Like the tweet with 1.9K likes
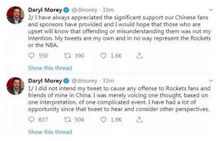Screen dimensions: 224x141 [x=104, y=120]
